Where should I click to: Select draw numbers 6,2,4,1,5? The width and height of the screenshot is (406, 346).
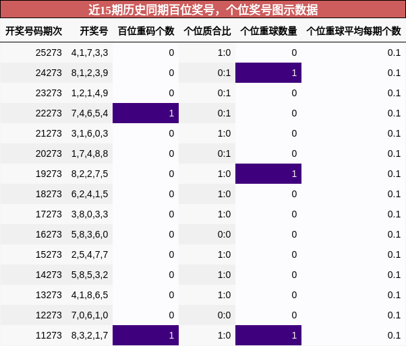tap(90, 194)
